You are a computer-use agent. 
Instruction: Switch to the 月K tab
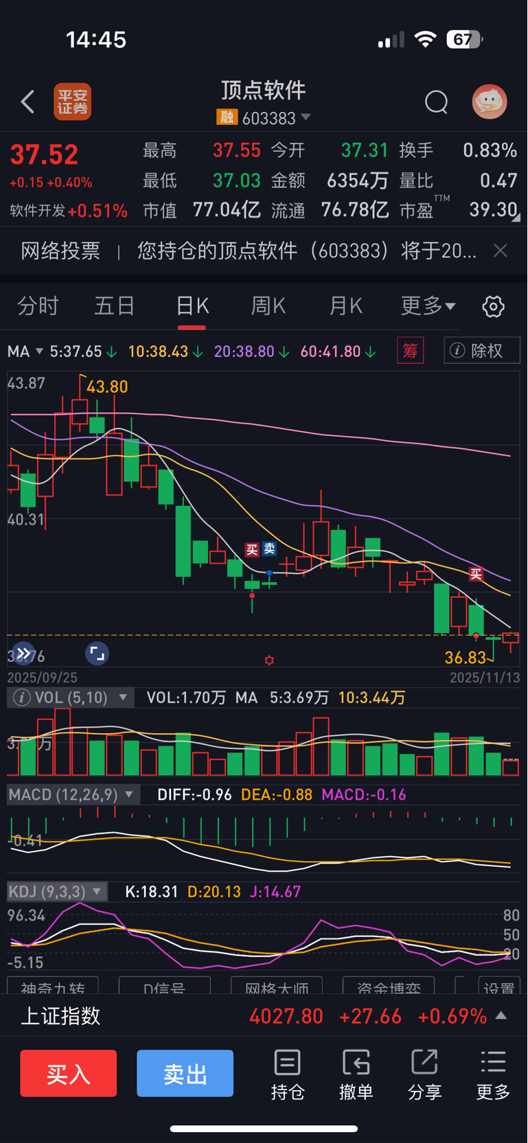[345, 306]
